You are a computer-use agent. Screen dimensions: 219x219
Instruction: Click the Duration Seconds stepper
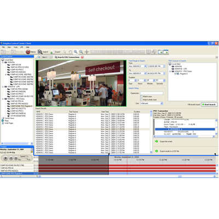click(164, 80)
